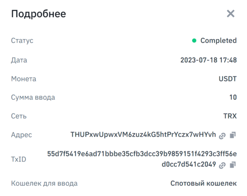Click the green Completed status dot
This screenshot has width=247, height=196.
tap(194, 40)
